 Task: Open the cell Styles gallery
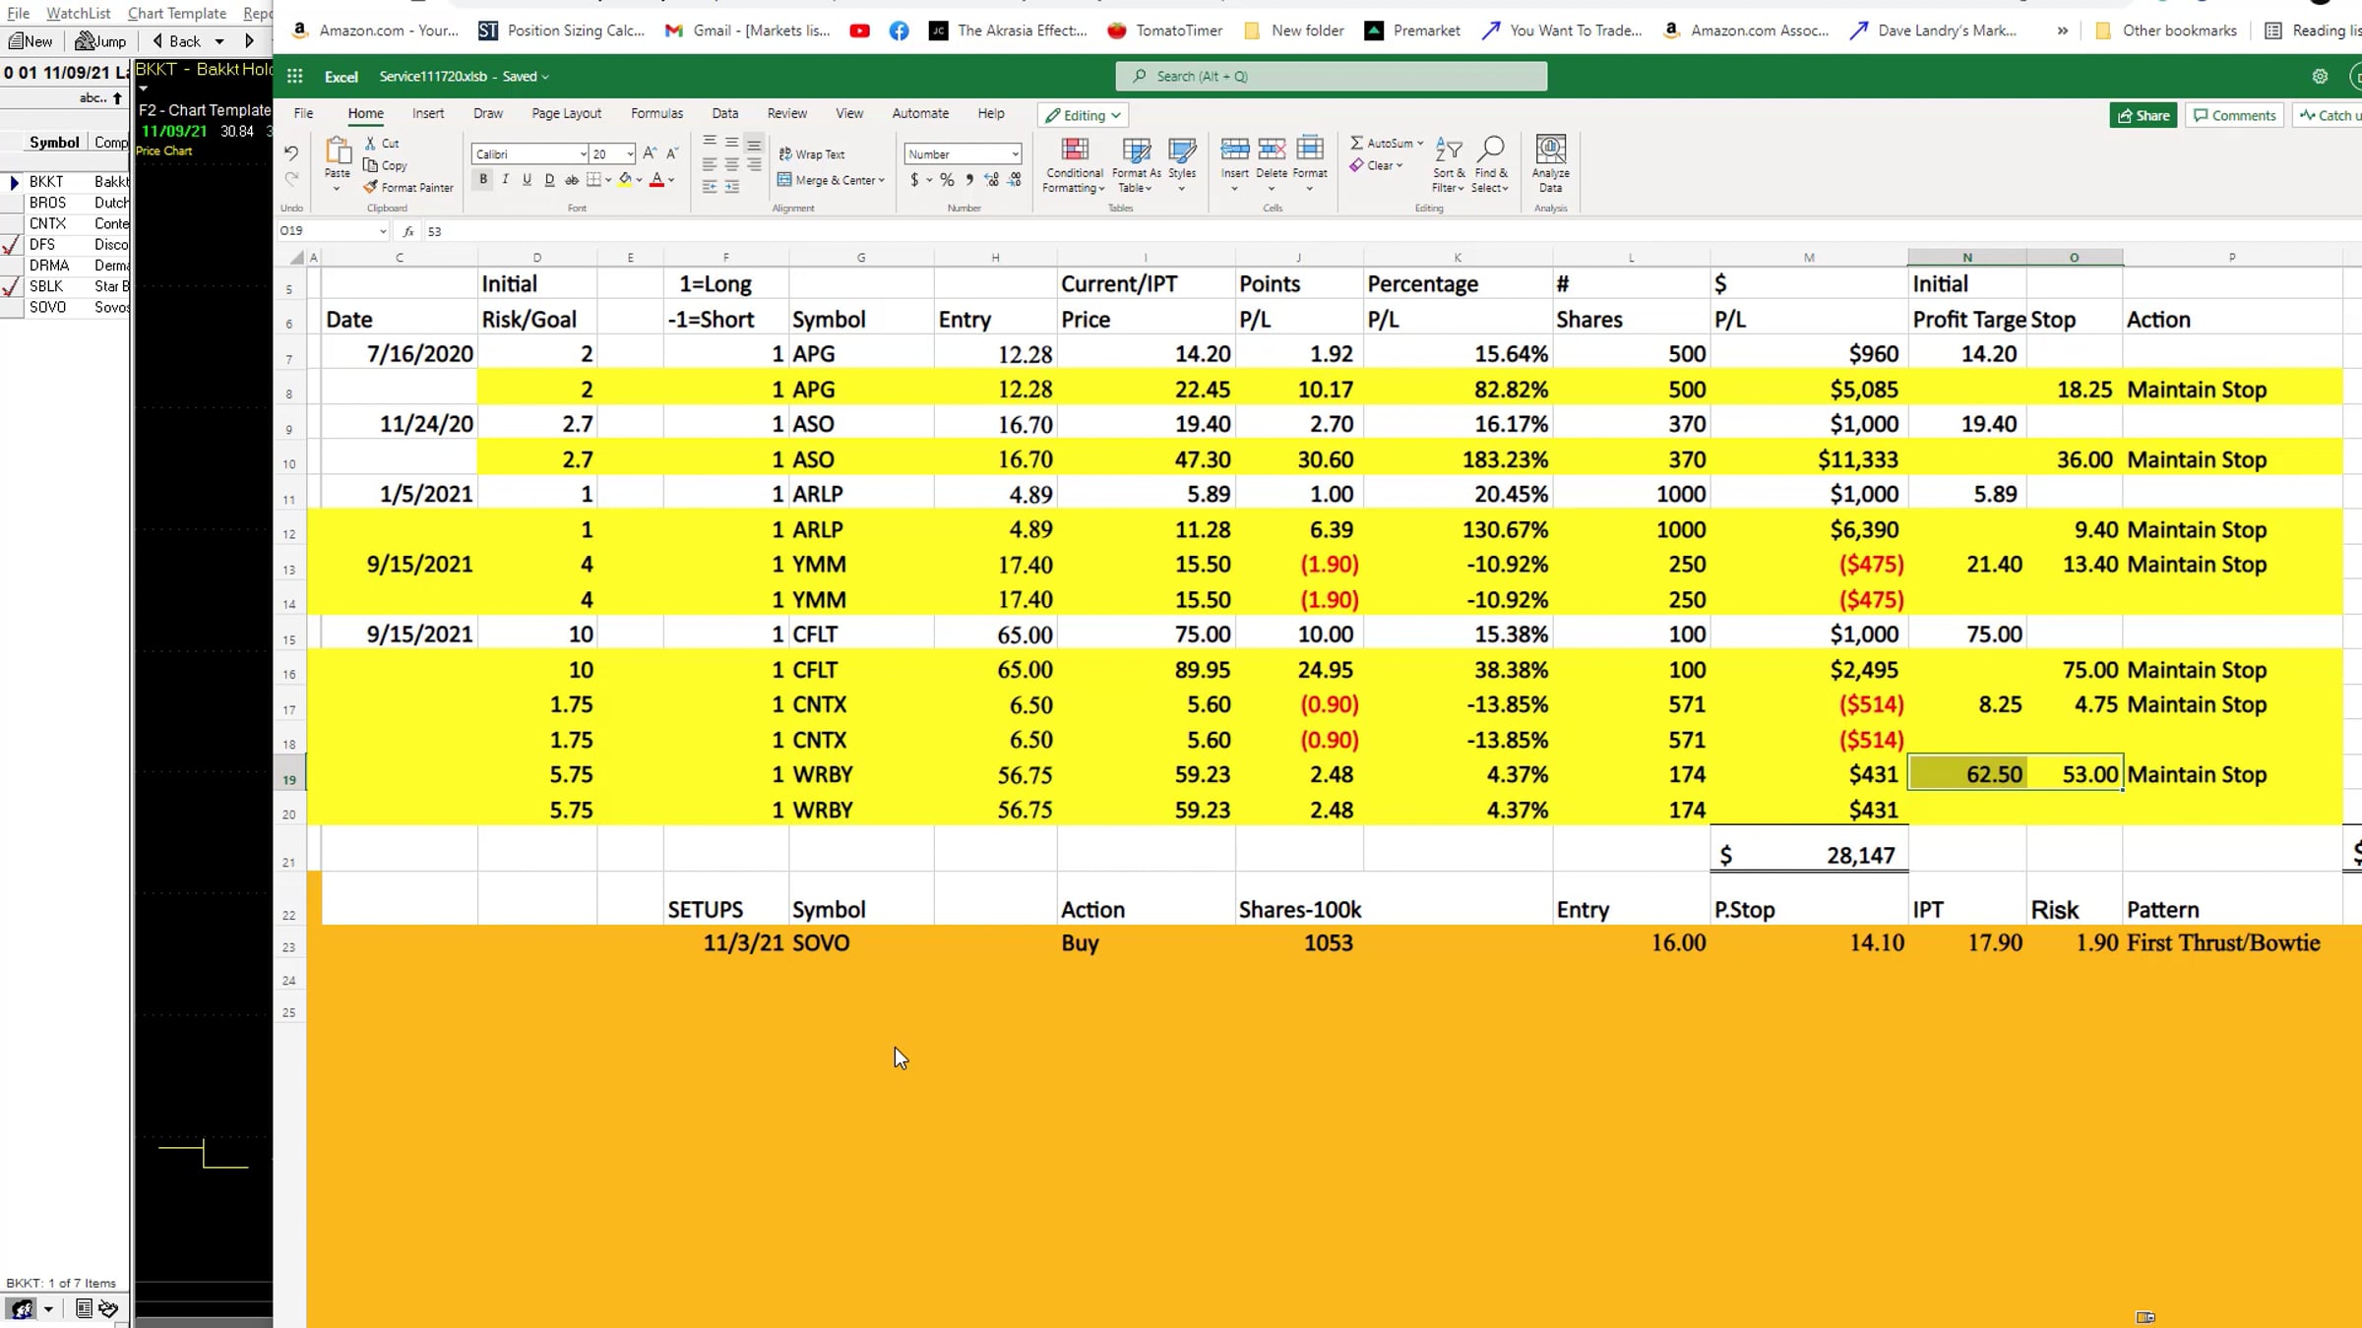(1182, 164)
